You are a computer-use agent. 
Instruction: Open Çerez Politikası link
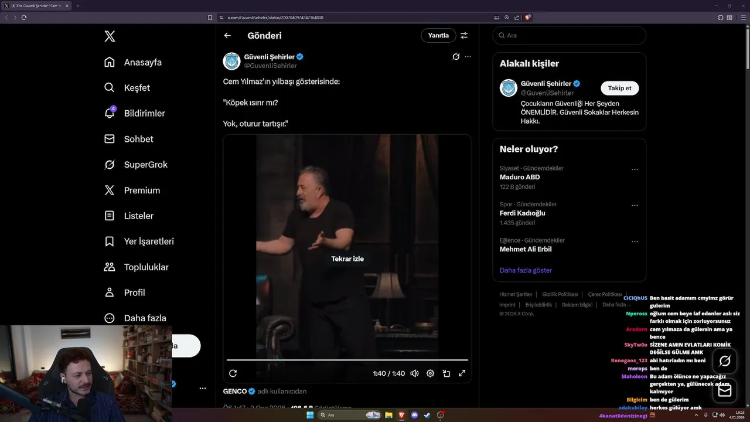tap(605, 294)
